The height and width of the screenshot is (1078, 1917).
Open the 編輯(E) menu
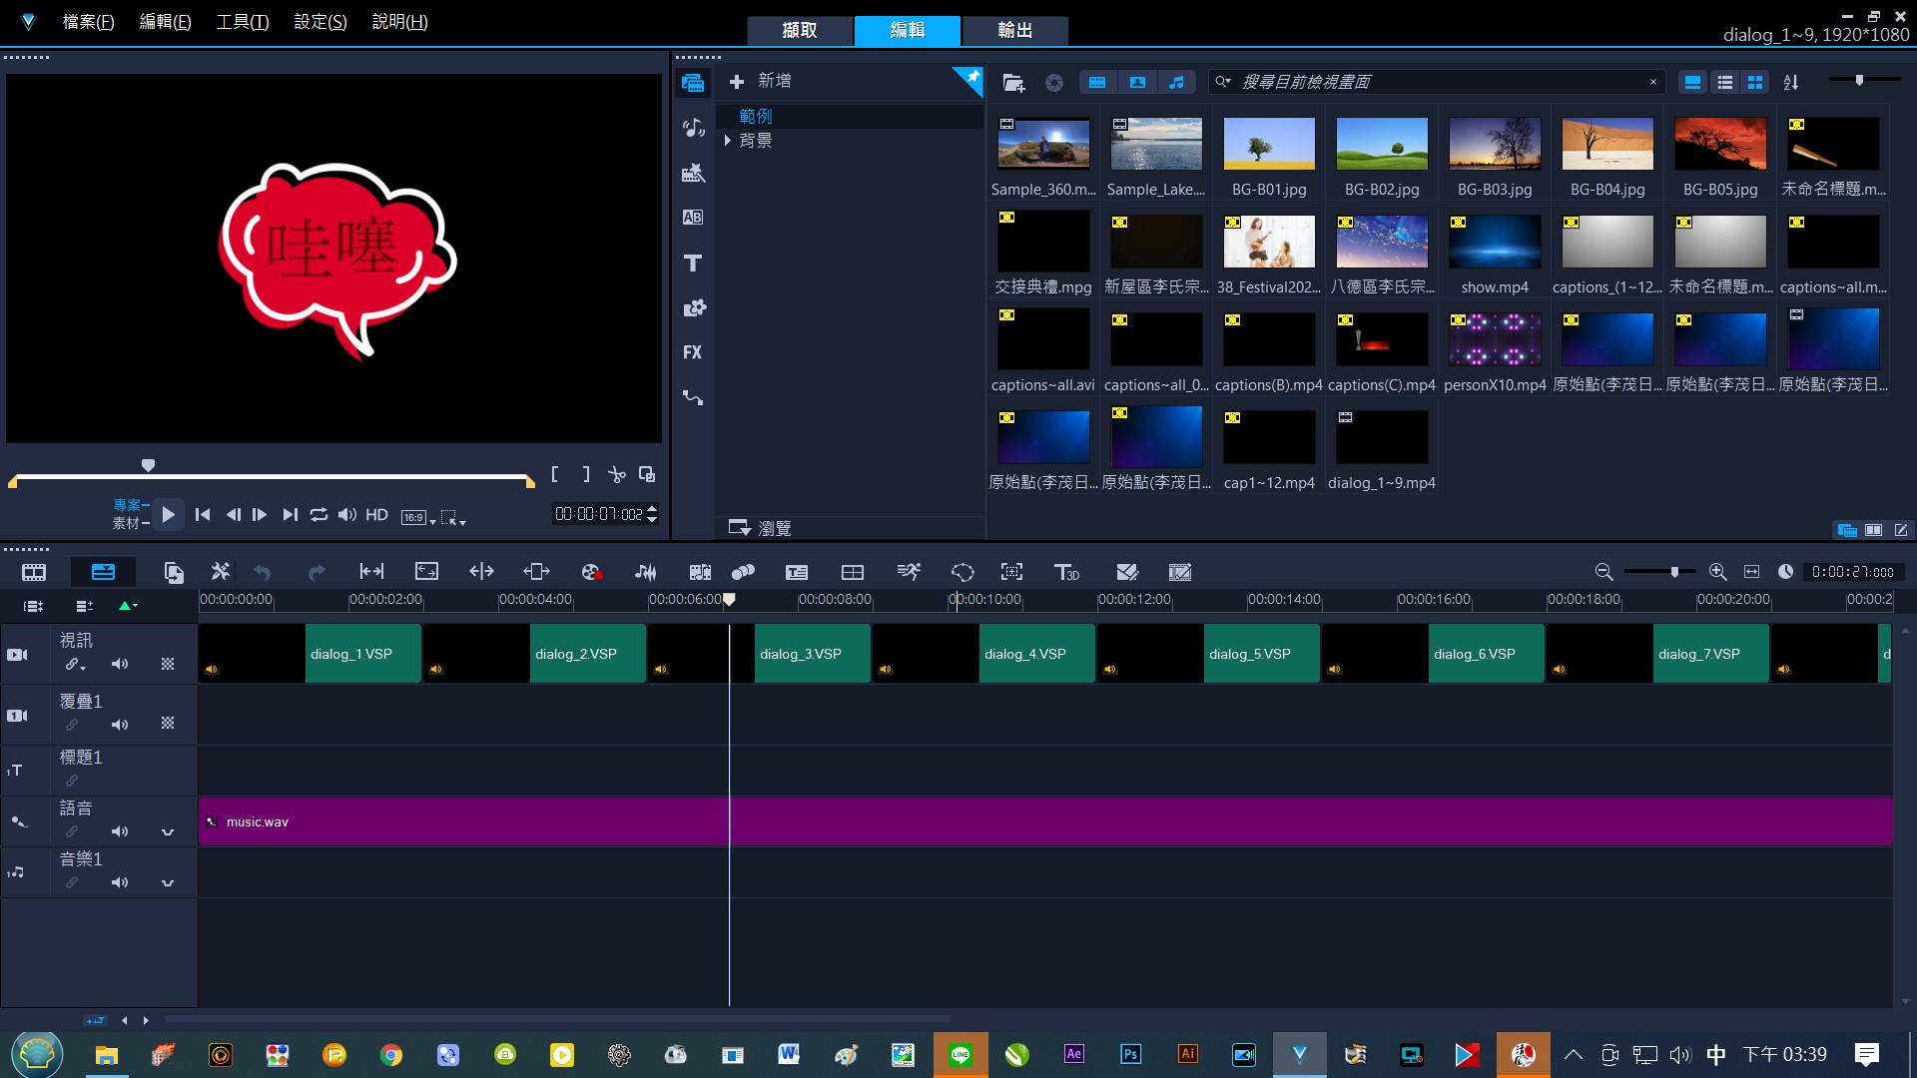165,22
